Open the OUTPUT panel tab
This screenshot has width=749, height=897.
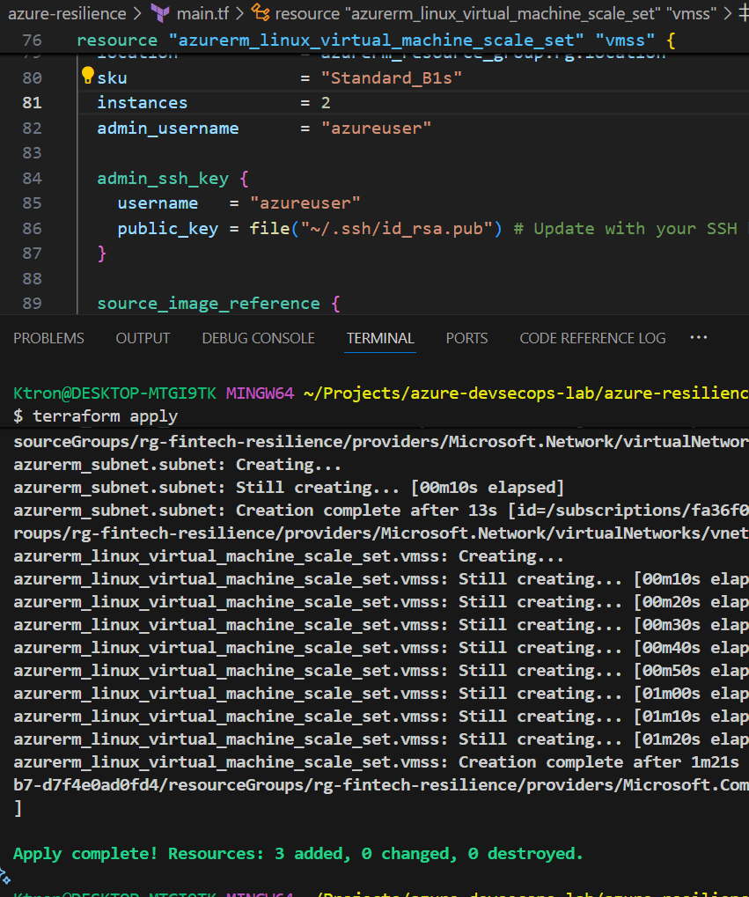click(x=143, y=338)
